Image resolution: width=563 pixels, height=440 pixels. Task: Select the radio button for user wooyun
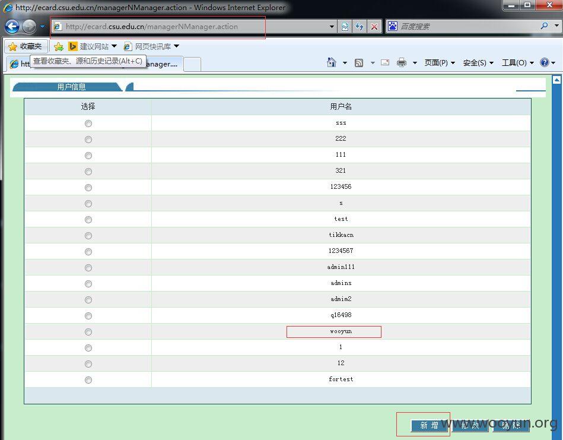click(88, 332)
